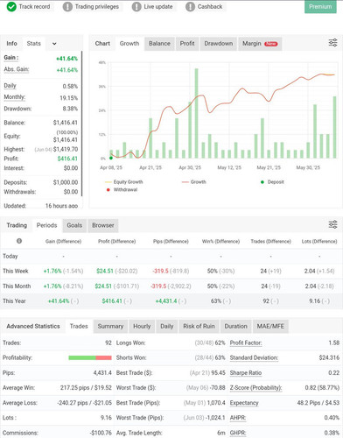The image size is (343, 438).
Task: Select the Balance chart tab
Action: (x=159, y=44)
